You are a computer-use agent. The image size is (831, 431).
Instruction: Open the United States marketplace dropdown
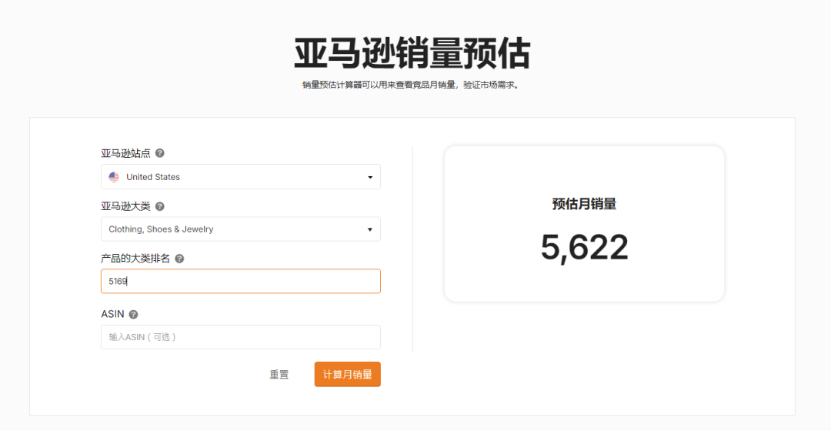coord(241,176)
